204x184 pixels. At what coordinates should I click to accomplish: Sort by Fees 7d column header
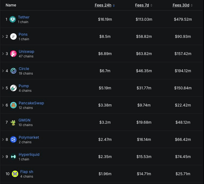[142, 5]
